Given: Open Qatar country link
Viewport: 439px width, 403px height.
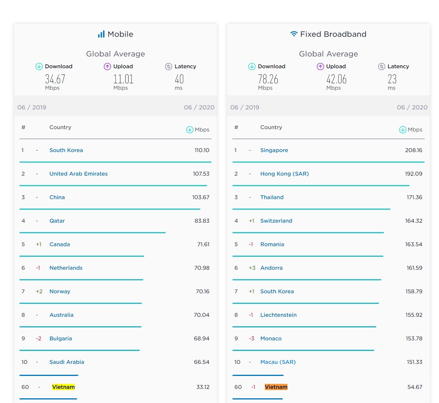Looking at the screenshot, I should [57, 221].
